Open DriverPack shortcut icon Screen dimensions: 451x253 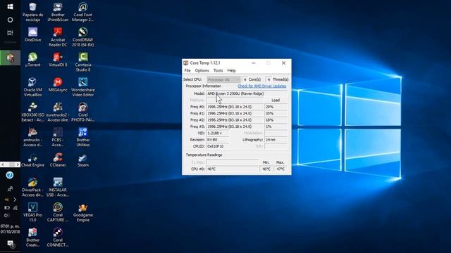33,187
